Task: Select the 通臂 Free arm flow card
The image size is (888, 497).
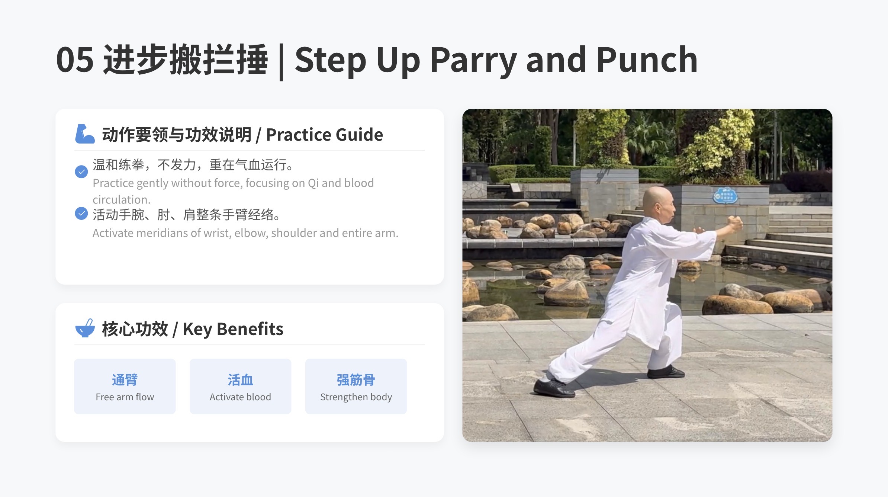Action: point(125,387)
